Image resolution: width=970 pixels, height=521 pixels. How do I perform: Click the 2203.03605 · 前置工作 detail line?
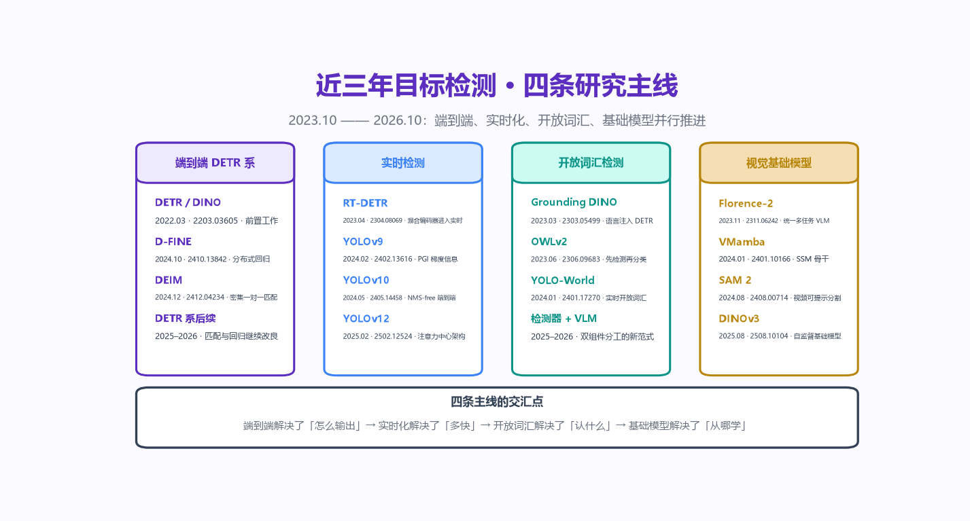216,221
